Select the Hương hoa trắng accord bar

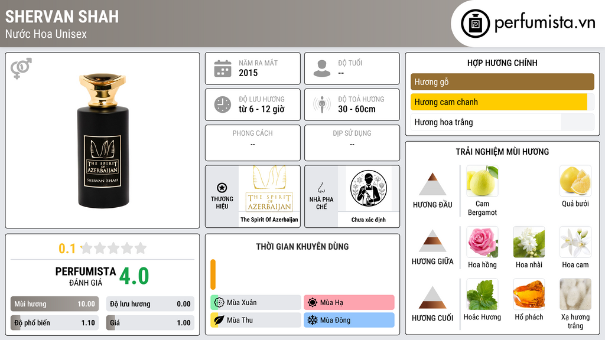[502, 122]
